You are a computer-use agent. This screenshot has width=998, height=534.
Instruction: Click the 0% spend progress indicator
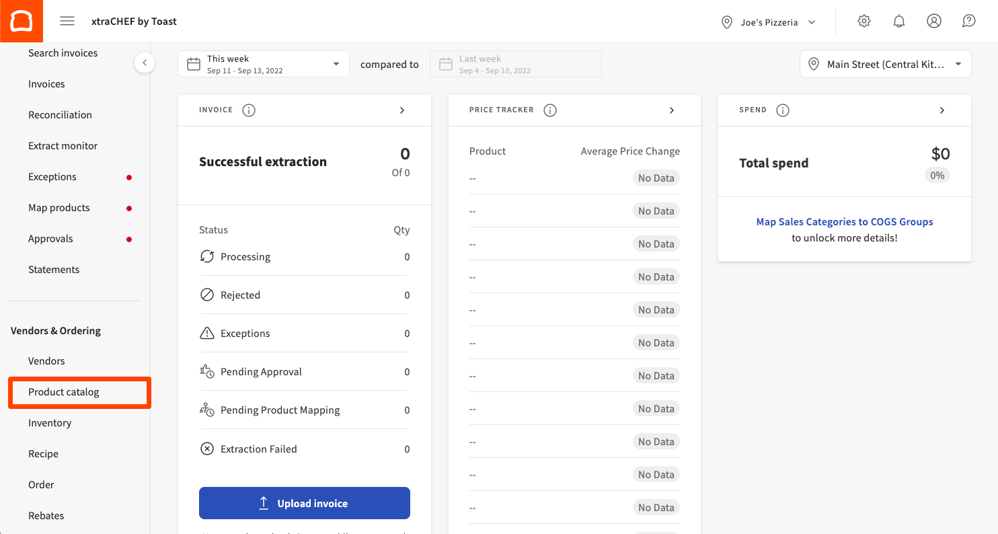click(937, 175)
